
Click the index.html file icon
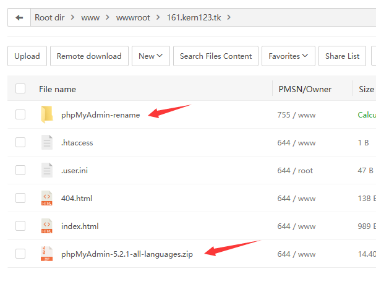pyautogui.click(x=47, y=226)
